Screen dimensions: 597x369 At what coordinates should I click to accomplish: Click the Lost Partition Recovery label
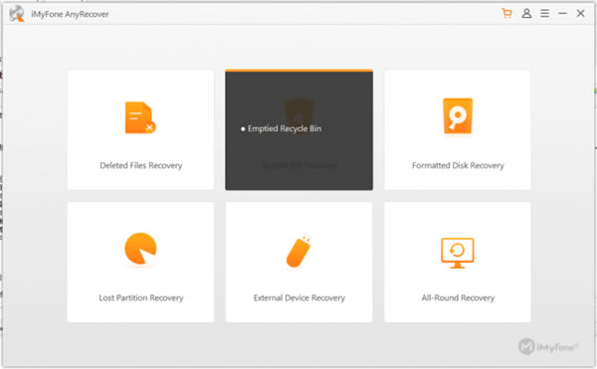click(141, 297)
